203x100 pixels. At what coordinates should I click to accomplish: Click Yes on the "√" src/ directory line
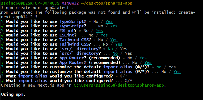pos(128,53)
